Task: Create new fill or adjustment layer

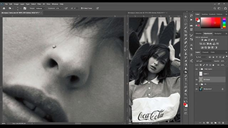Action: click(x=212, y=123)
